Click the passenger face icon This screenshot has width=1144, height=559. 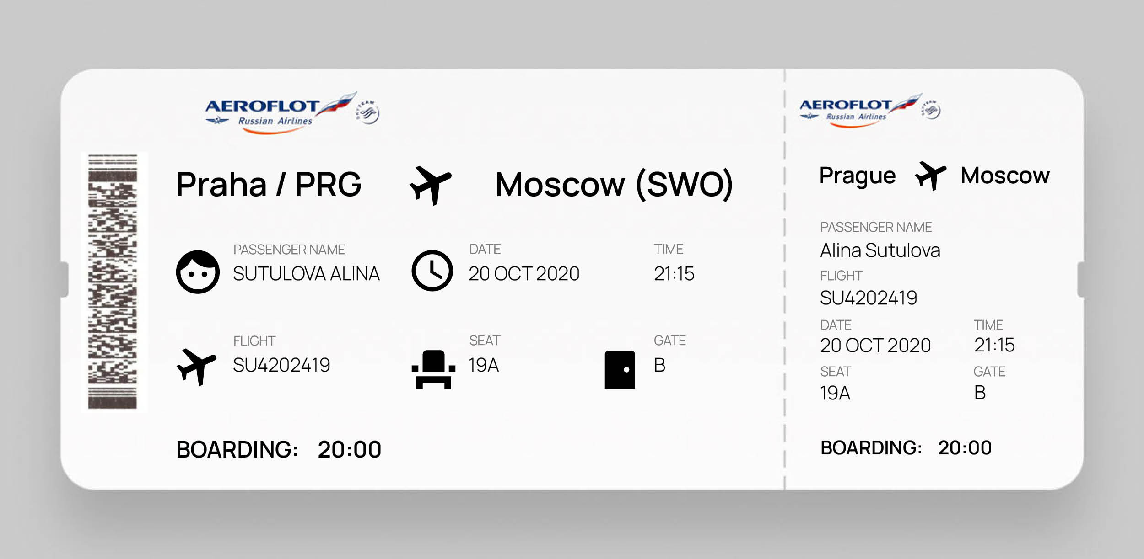198,272
